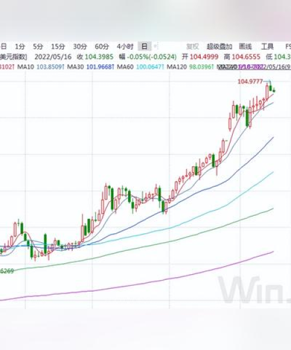Click the 复权 option
This screenshot has width=291, height=350.
(x=193, y=47)
